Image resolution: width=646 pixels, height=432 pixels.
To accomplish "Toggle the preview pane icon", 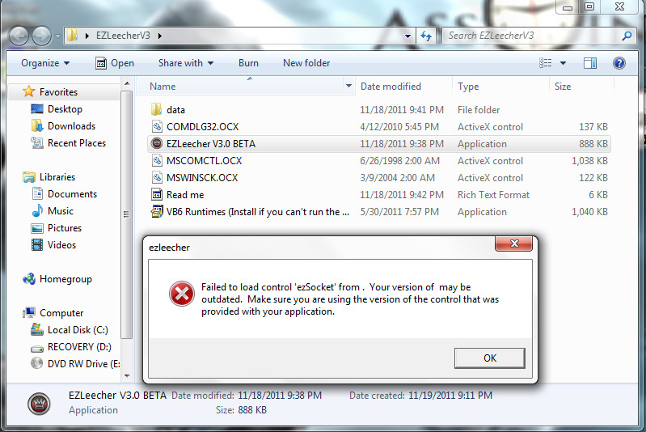I will 590,63.
